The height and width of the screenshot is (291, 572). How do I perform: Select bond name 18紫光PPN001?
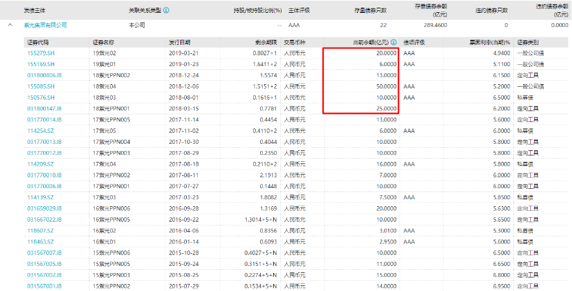[x=111, y=109]
